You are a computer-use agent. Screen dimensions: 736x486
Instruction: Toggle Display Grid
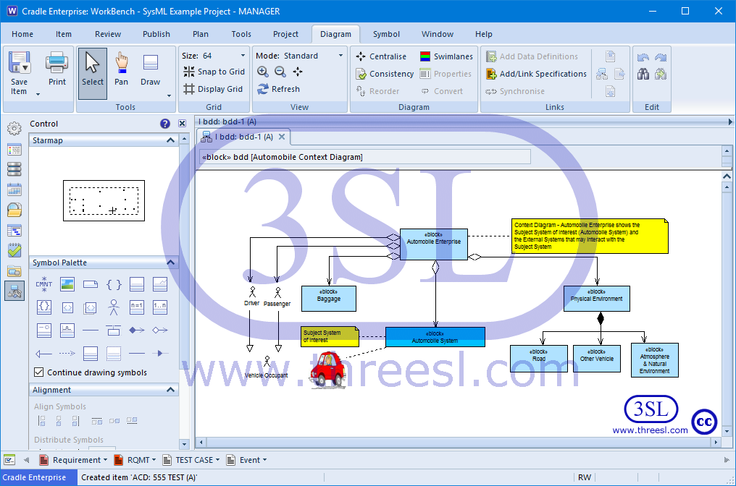213,89
